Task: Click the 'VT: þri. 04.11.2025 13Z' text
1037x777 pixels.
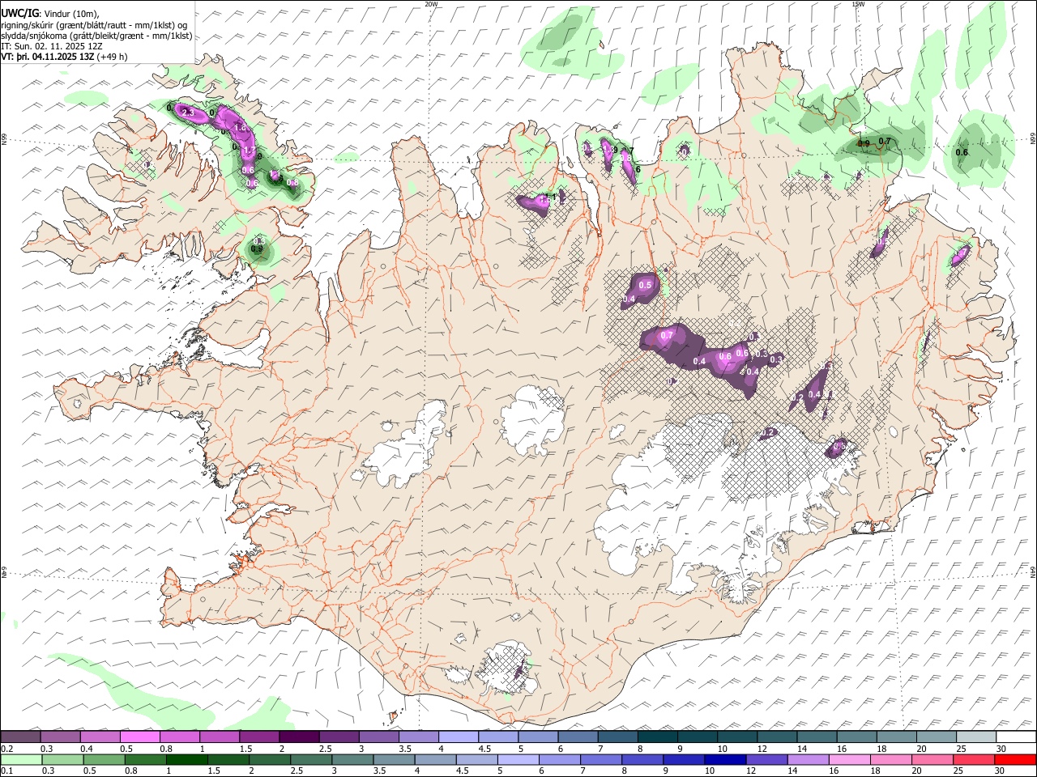Action: click(48, 57)
